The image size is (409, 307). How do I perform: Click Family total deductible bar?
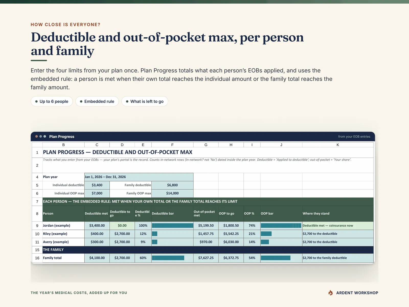pyautogui.click(x=168, y=258)
